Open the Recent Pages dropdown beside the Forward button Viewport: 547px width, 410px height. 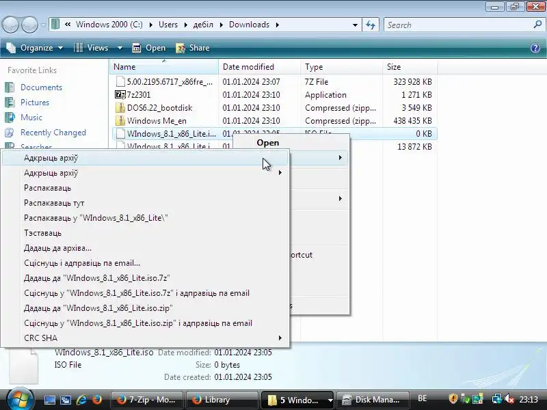(43, 25)
